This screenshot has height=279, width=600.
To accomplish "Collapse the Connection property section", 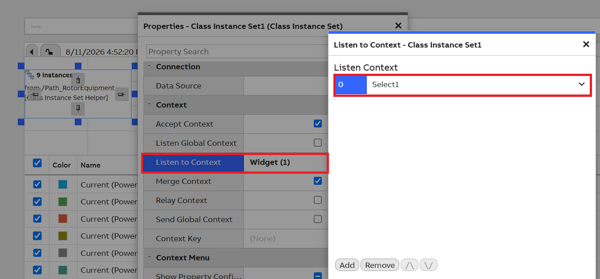I will click(150, 67).
